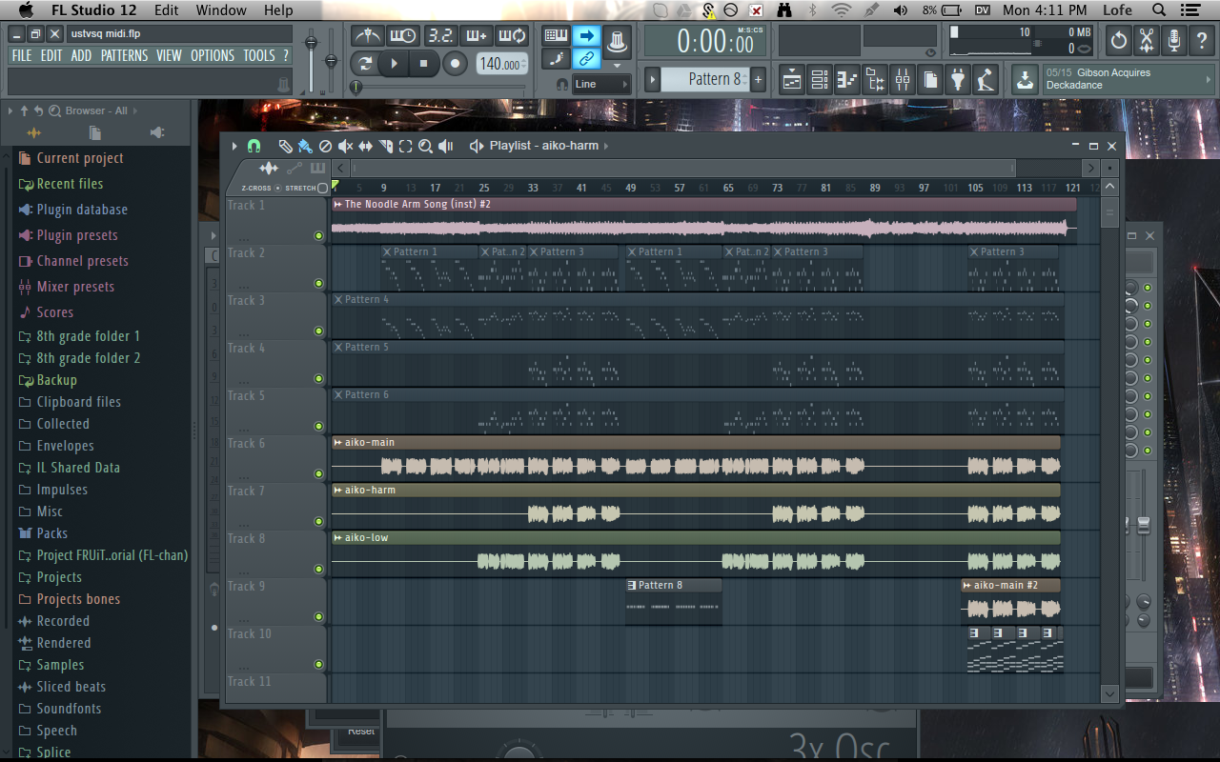Add a new pattern with plus button
This screenshot has width=1220, height=762.
pos(758,79)
